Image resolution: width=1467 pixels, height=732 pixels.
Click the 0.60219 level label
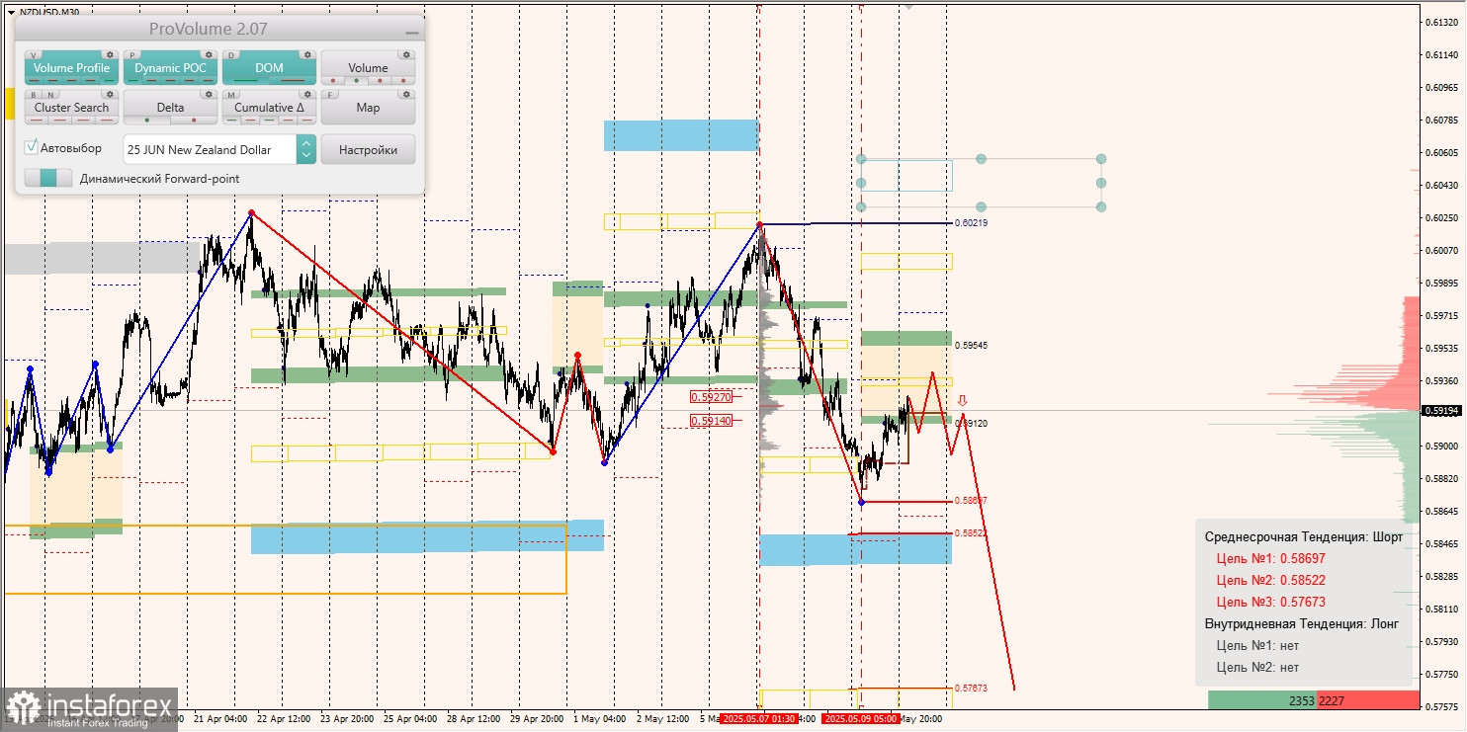tap(971, 223)
